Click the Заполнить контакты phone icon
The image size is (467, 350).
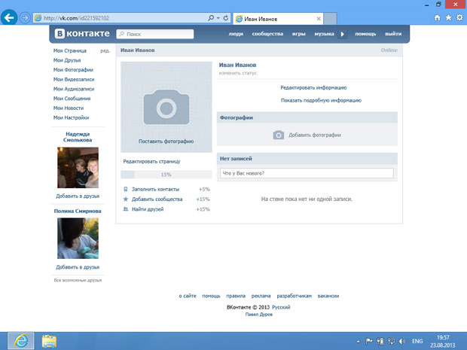tap(126, 189)
